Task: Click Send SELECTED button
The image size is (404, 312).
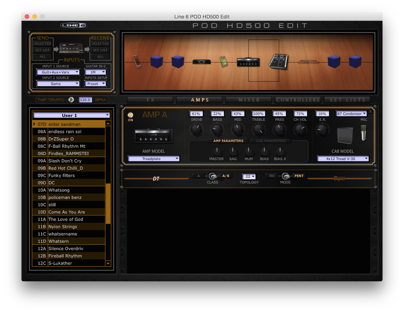Action: [x=43, y=43]
